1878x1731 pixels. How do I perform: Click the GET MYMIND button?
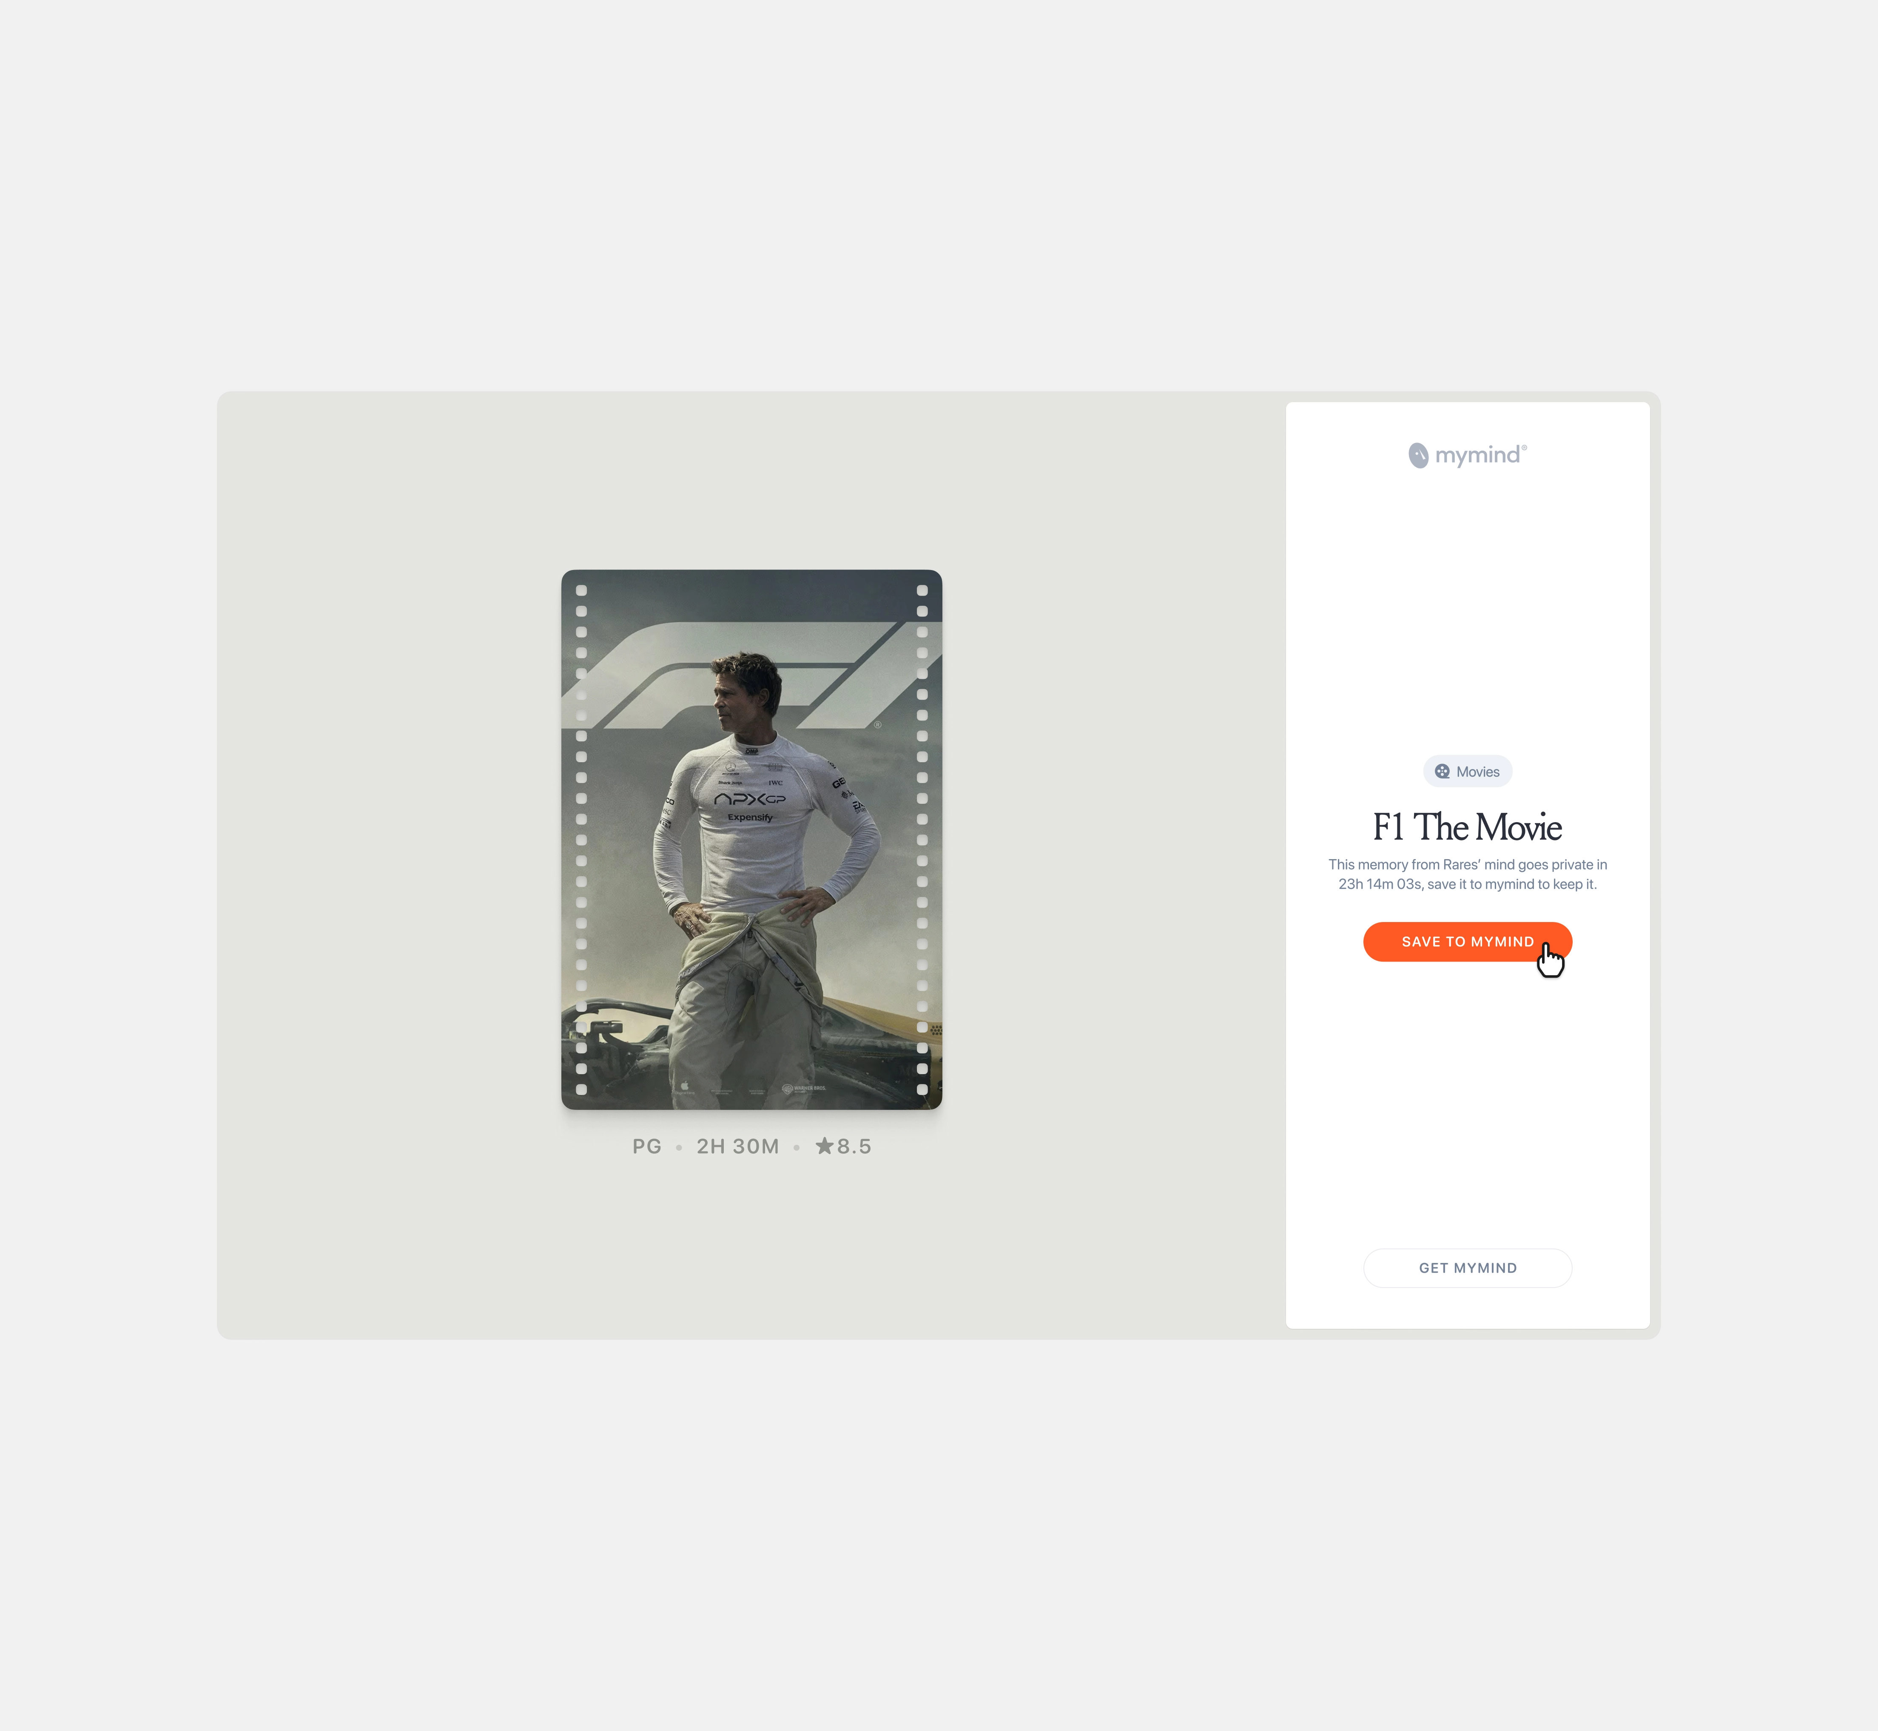tap(1467, 1267)
